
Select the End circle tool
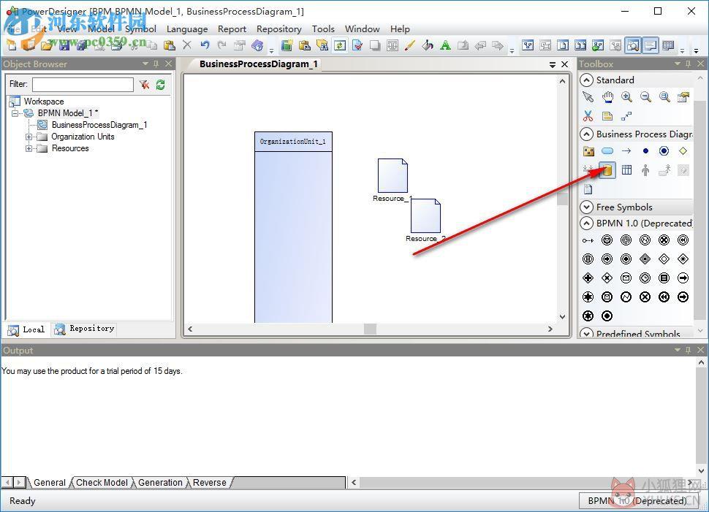(664, 151)
